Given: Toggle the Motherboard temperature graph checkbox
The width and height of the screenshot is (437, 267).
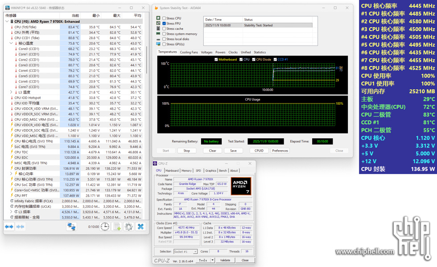Looking at the screenshot, I should point(216,59).
